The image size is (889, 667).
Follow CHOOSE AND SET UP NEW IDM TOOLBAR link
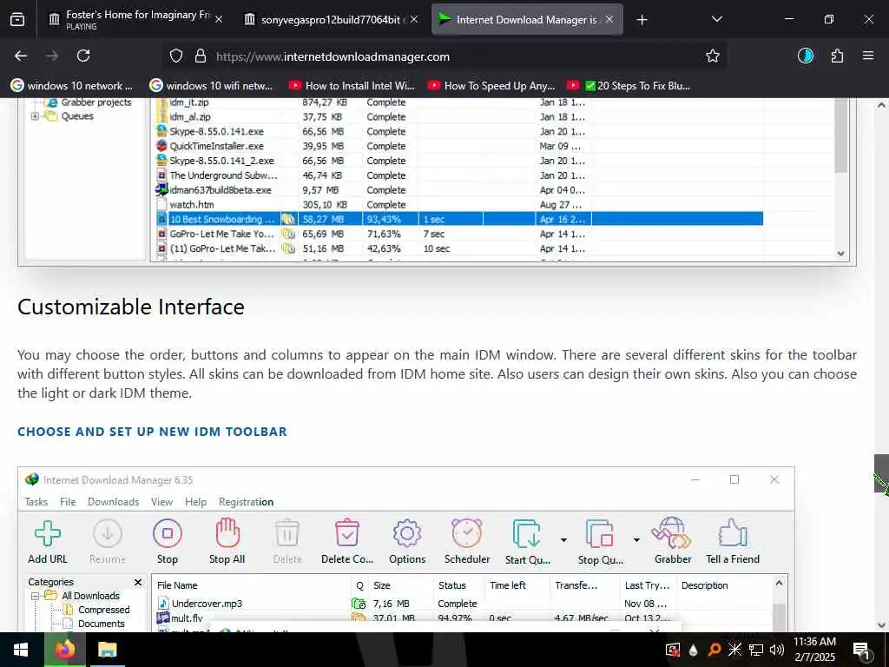point(152,432)
